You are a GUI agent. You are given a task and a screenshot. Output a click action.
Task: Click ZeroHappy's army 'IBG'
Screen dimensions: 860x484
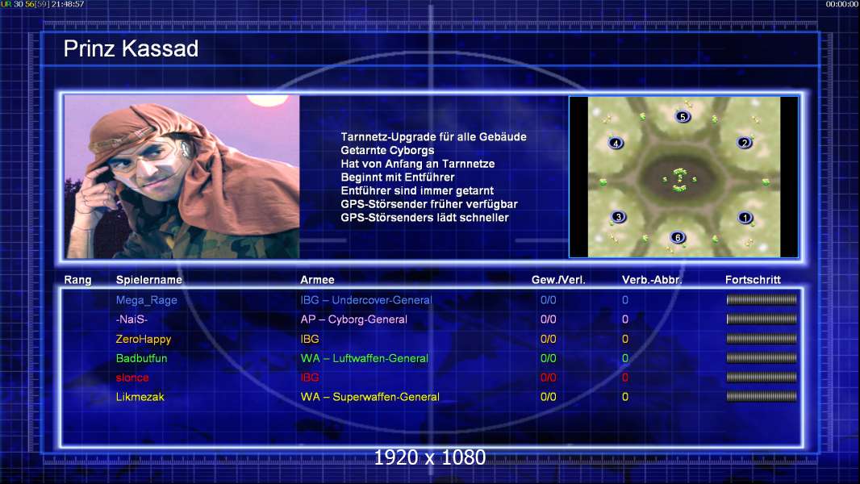click(309, 339)
